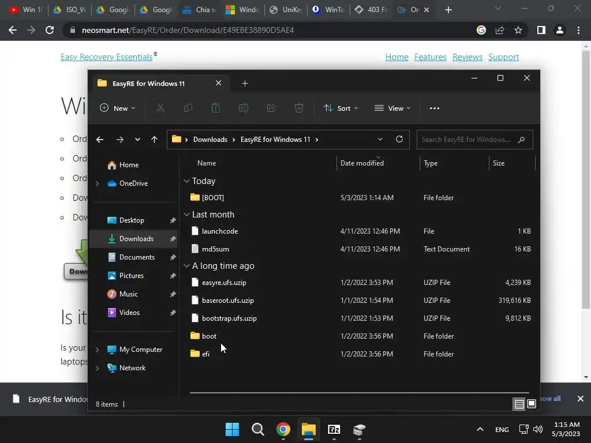Switch to the Chia Chrome tab
The width and height of the screenshot is (591, 443).
[199, 10]
